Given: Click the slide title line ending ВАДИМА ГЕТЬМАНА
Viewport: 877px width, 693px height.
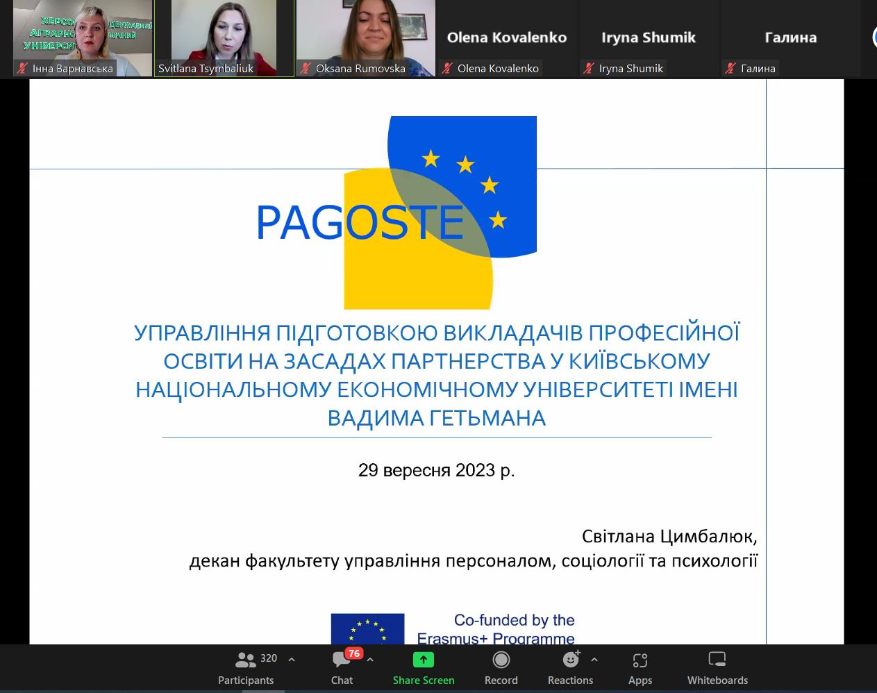Looking at the screenshot, I should (437, 418).
